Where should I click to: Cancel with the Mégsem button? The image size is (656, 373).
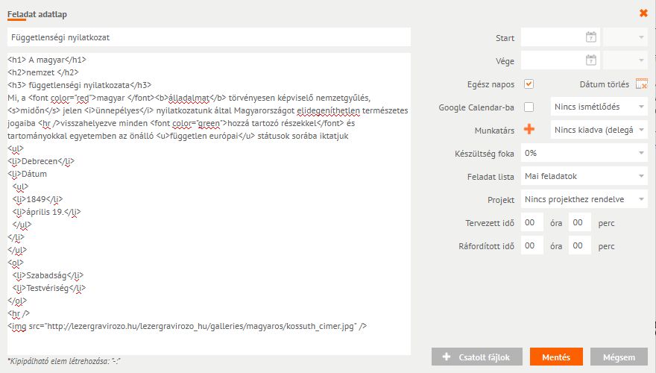click(619, 357)
